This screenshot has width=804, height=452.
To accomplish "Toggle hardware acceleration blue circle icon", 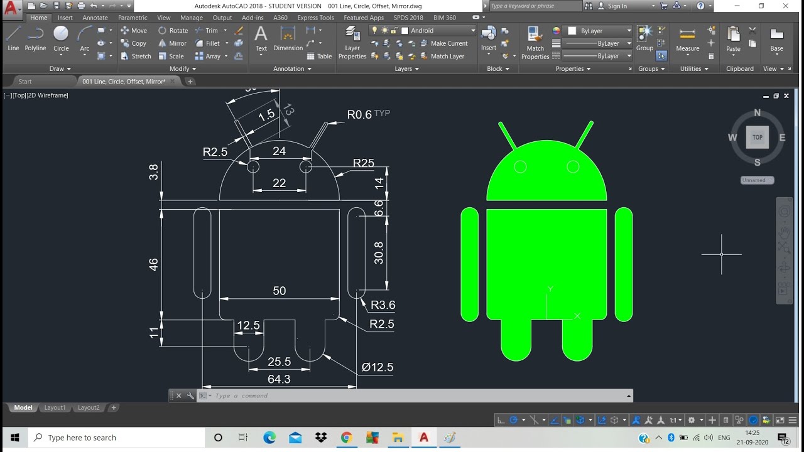I will coord(753,421).
